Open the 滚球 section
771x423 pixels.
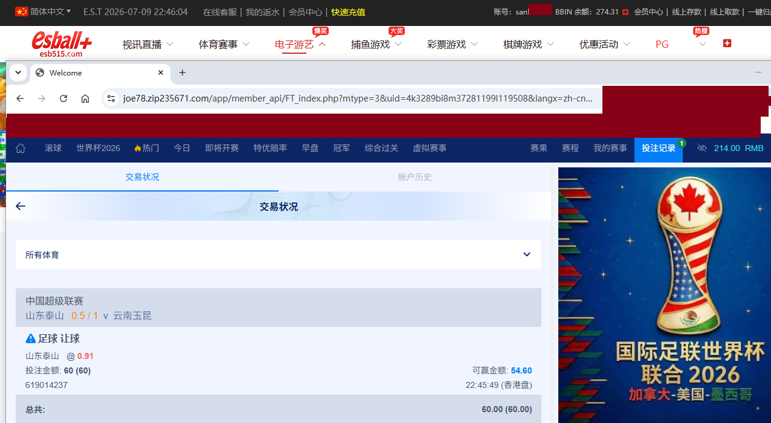tap(53, 148)
